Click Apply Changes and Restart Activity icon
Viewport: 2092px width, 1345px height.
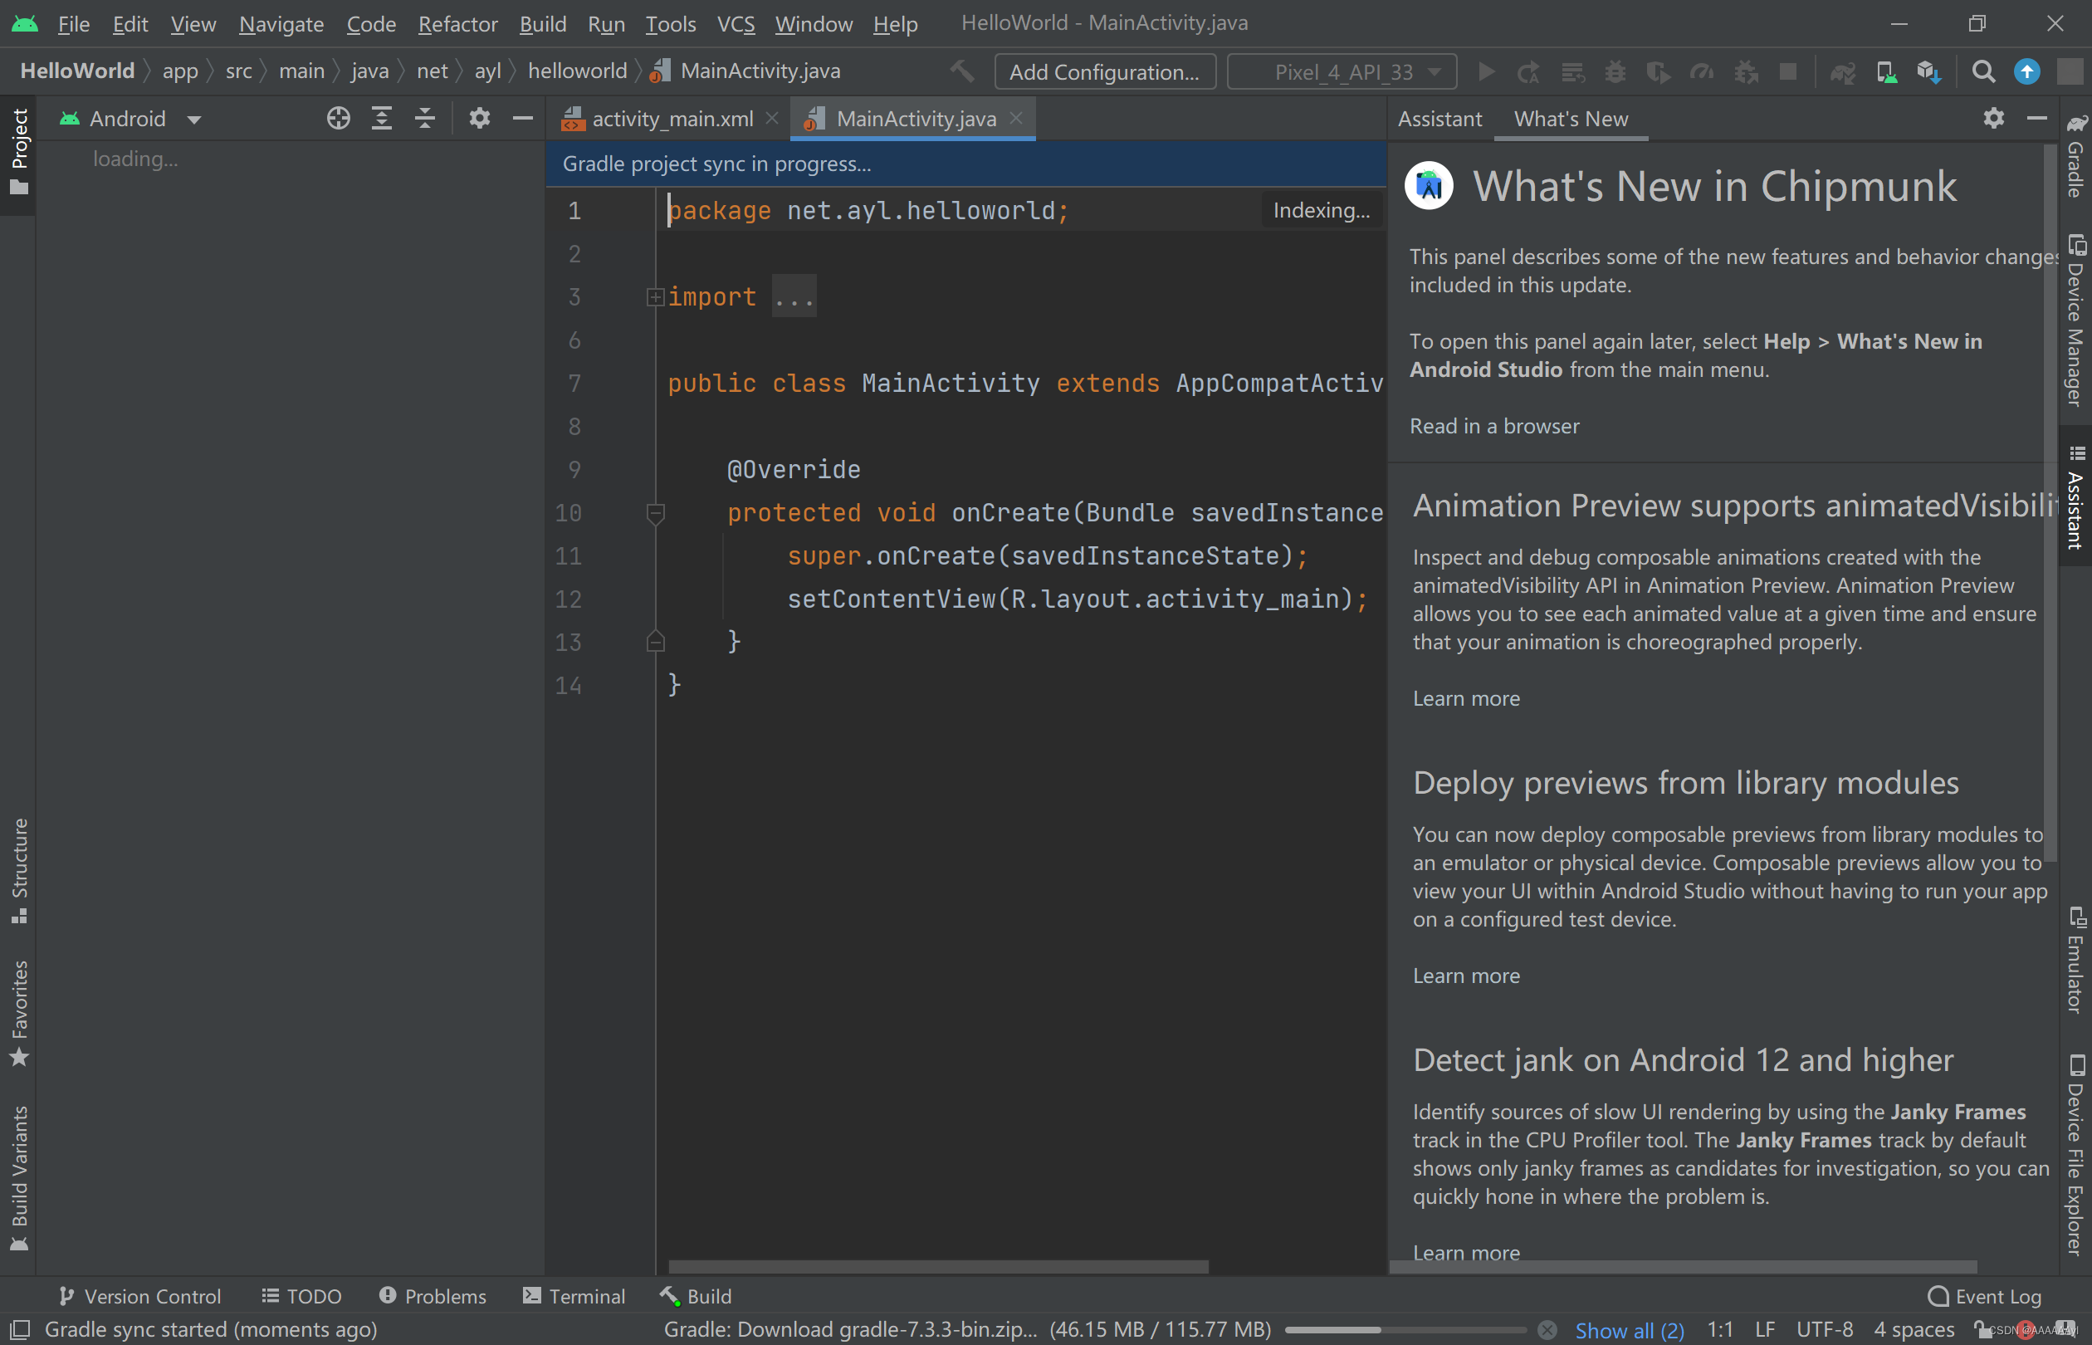click(1529, 71)
